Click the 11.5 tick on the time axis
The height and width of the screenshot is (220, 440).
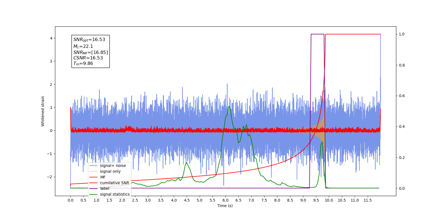(x=368, y=200)
